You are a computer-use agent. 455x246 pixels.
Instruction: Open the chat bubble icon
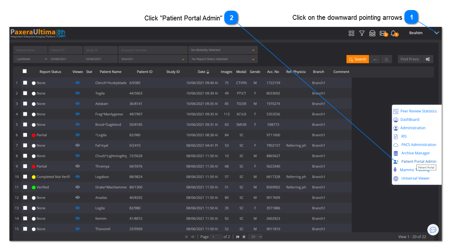tap(433, 230)
